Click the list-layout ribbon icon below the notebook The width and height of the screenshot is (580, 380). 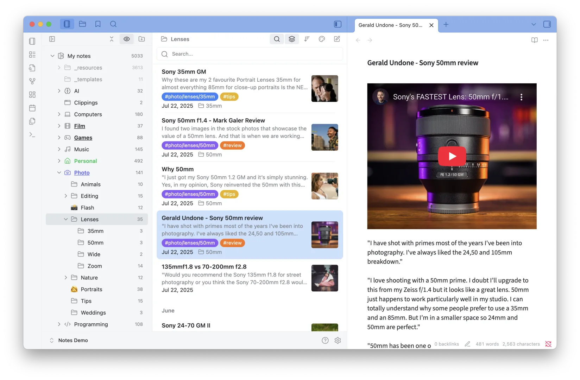click(32, 55)
